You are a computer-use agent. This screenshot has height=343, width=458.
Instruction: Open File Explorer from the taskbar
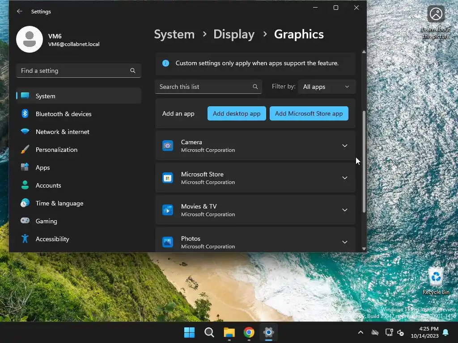point(229,332)
